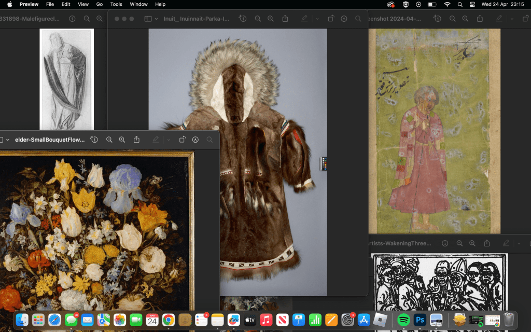Share the artists-WakeningThree woodcut image

pyautogui.click(x=487, y=243)
